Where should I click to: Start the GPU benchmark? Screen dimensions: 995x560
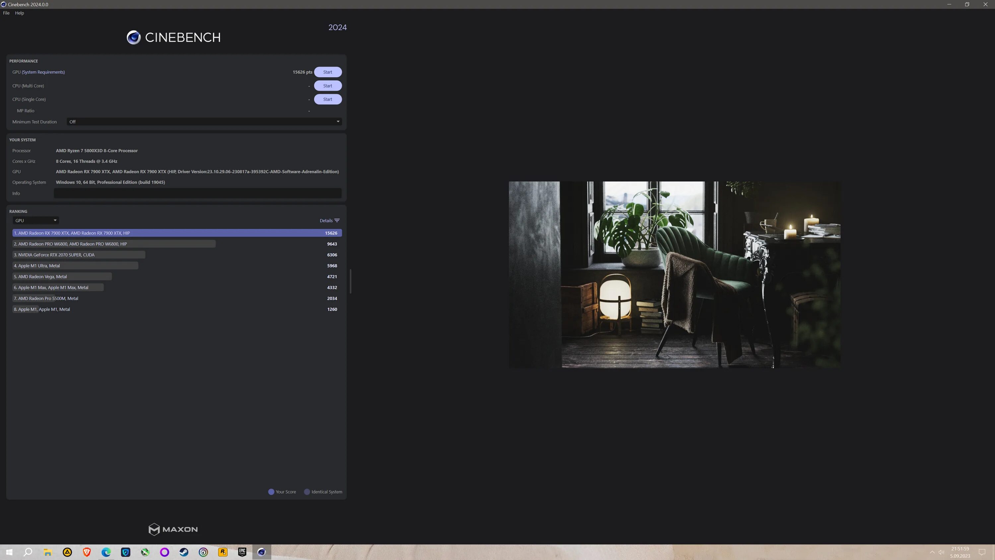(x=328, y=72)
